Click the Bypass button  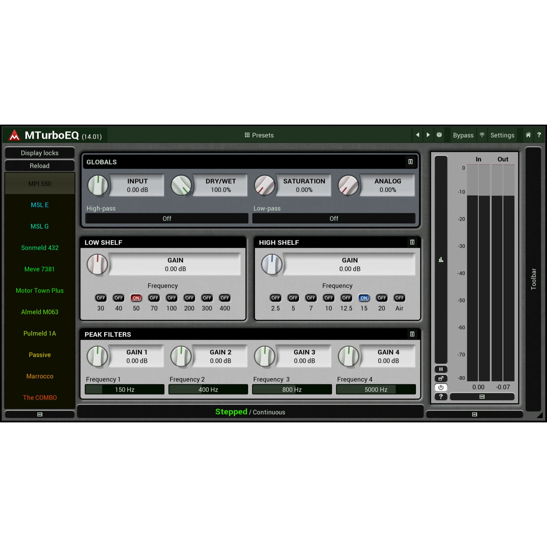point(463,135)
